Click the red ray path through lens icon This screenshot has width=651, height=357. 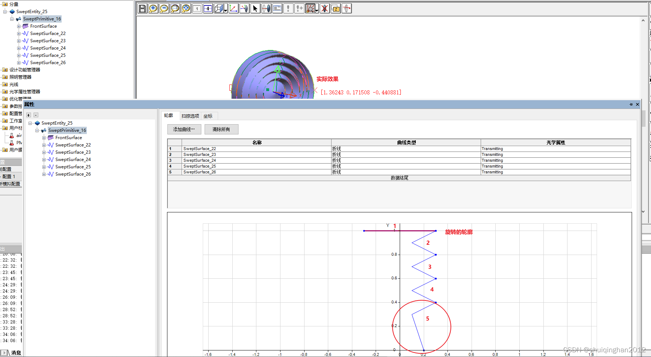pyautogui.click(x=347, y=8)
